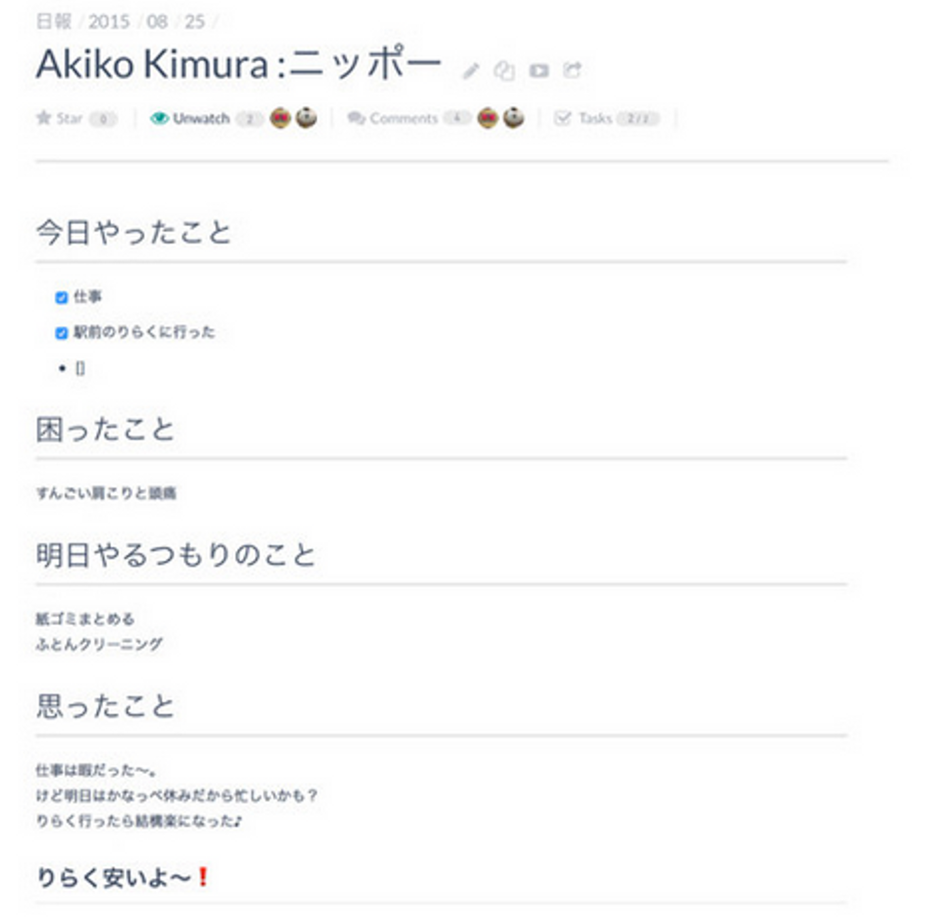Click the Tasks 2/2 count badge

click(x=638, y=118)
